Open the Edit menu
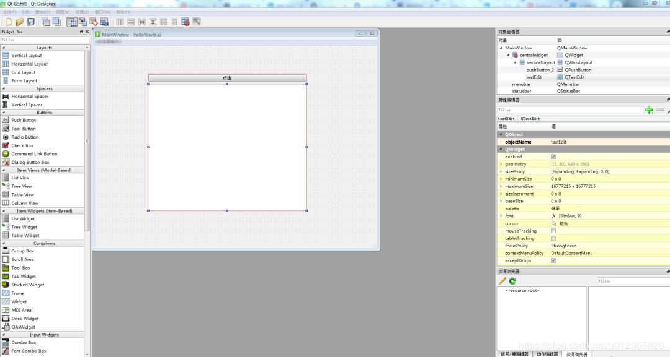The image size is (670, 357). pyautogui.click(x=25, y=12)
